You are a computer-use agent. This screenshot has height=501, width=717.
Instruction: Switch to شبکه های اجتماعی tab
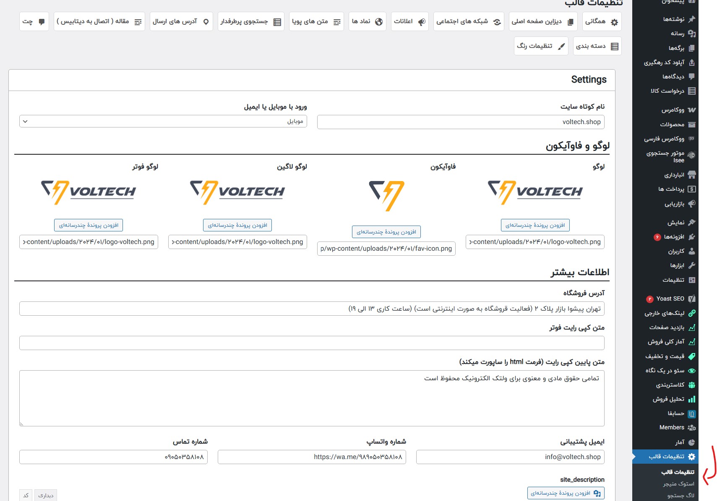[469, 21]
